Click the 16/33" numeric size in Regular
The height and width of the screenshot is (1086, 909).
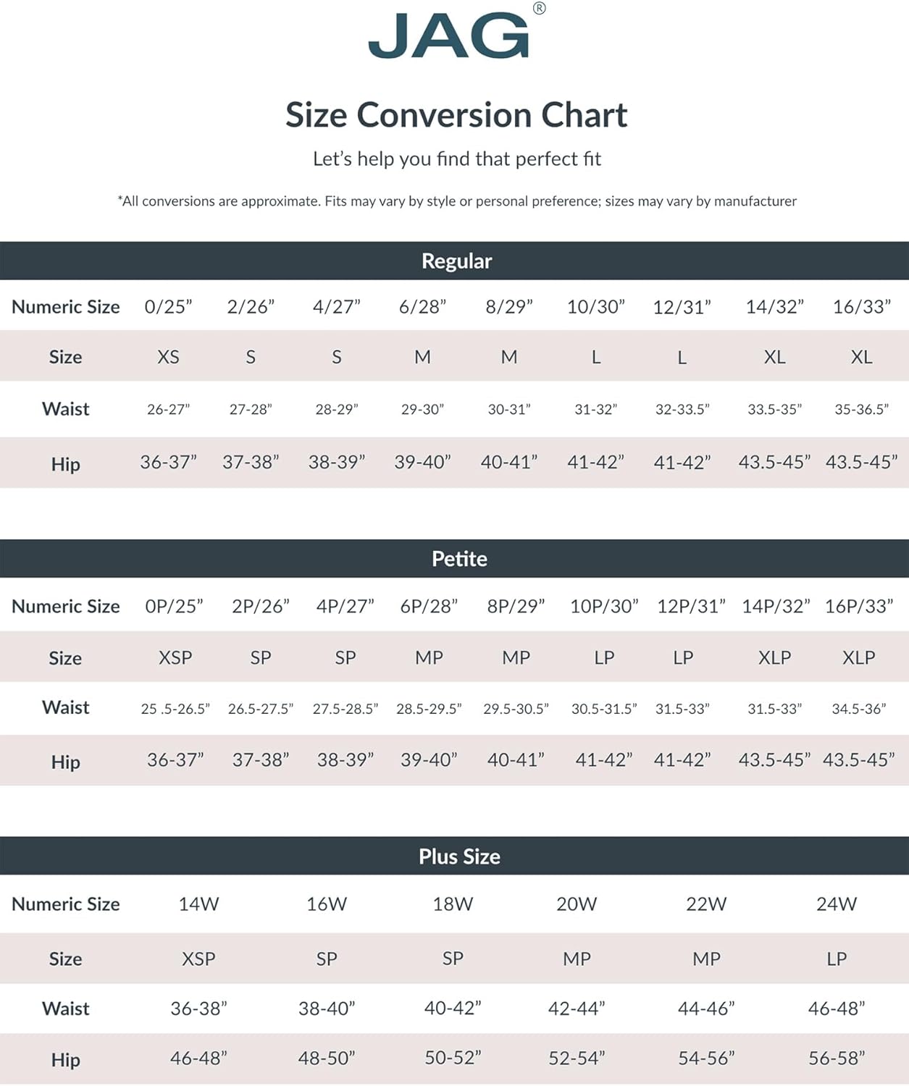pos(861,307)
